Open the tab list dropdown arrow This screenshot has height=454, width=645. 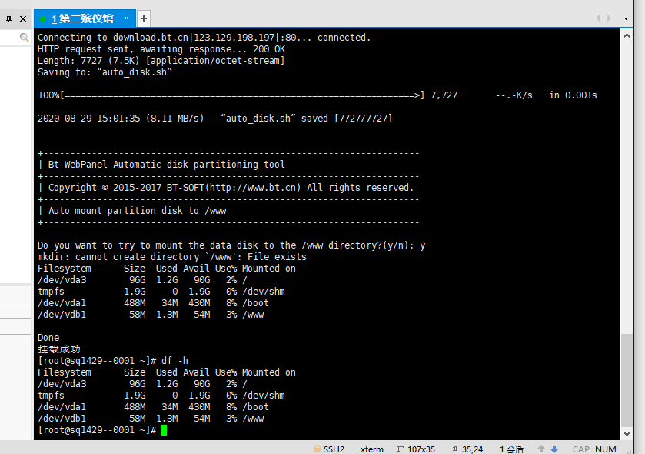pos(626,18)
